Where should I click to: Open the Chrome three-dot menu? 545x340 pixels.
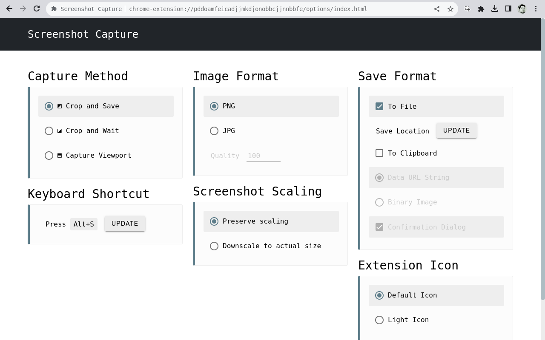[536, 9]
